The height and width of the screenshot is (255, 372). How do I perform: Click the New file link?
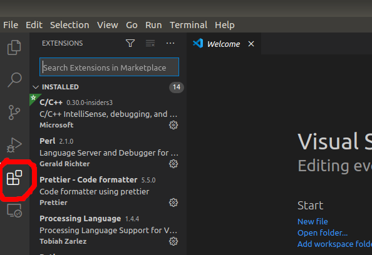(313, 222)
